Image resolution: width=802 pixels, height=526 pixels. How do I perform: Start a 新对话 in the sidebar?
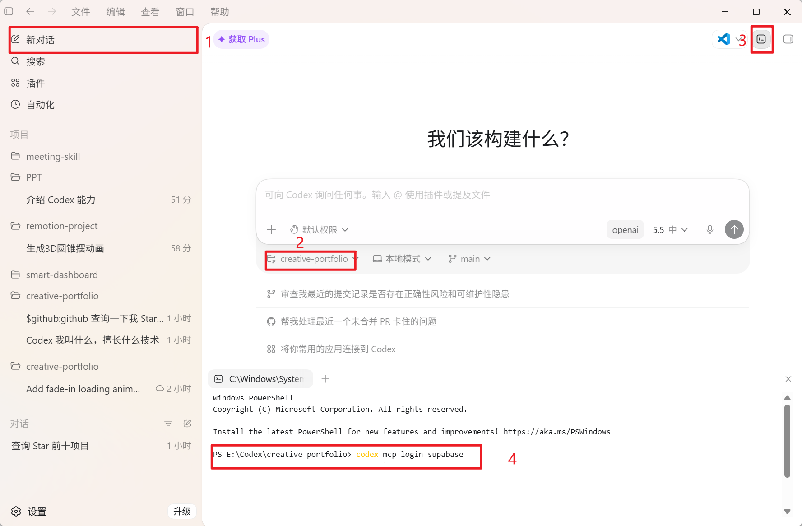click(x=103, y=40)
